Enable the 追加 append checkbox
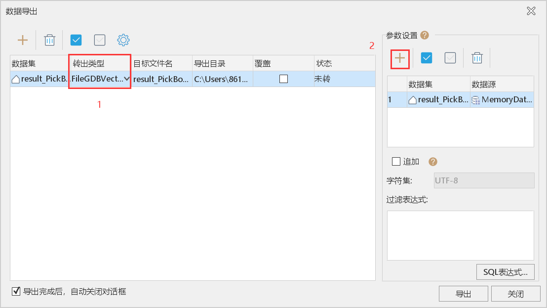 coord(396,162)
